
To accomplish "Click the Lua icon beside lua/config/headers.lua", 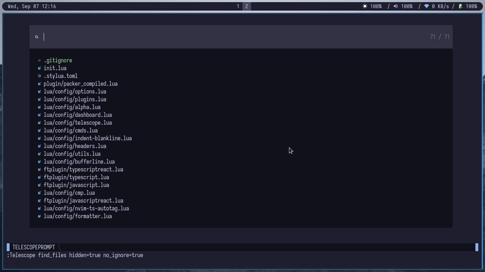I will pos(39,146).
